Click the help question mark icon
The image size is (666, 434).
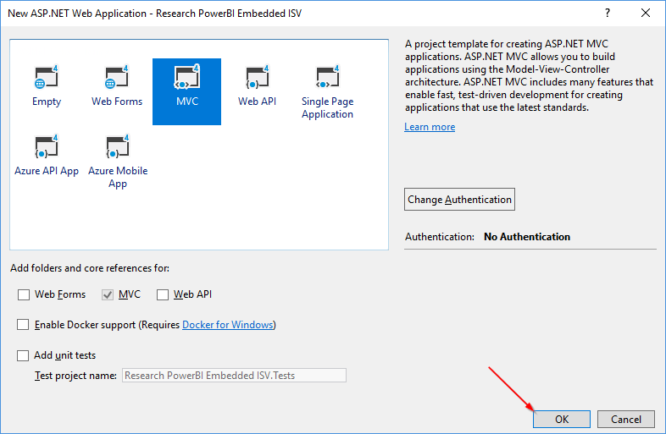click(x=607, y=13)
